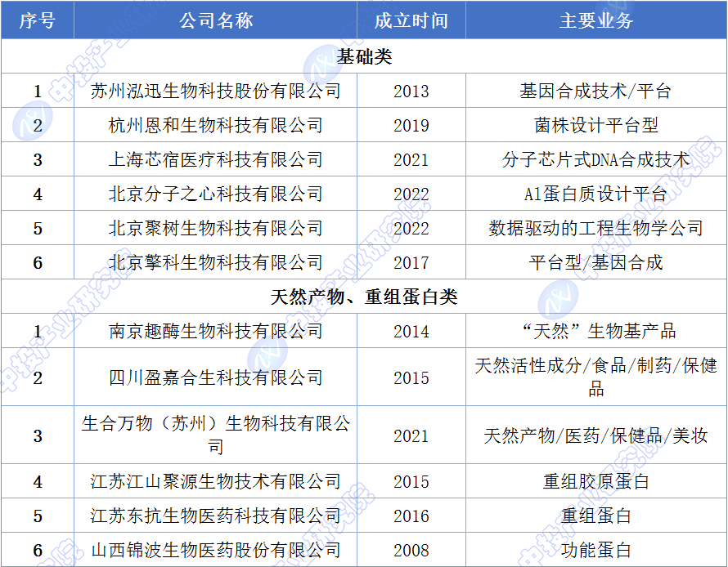Click the 2017 founding year cell

click(411, 262)
